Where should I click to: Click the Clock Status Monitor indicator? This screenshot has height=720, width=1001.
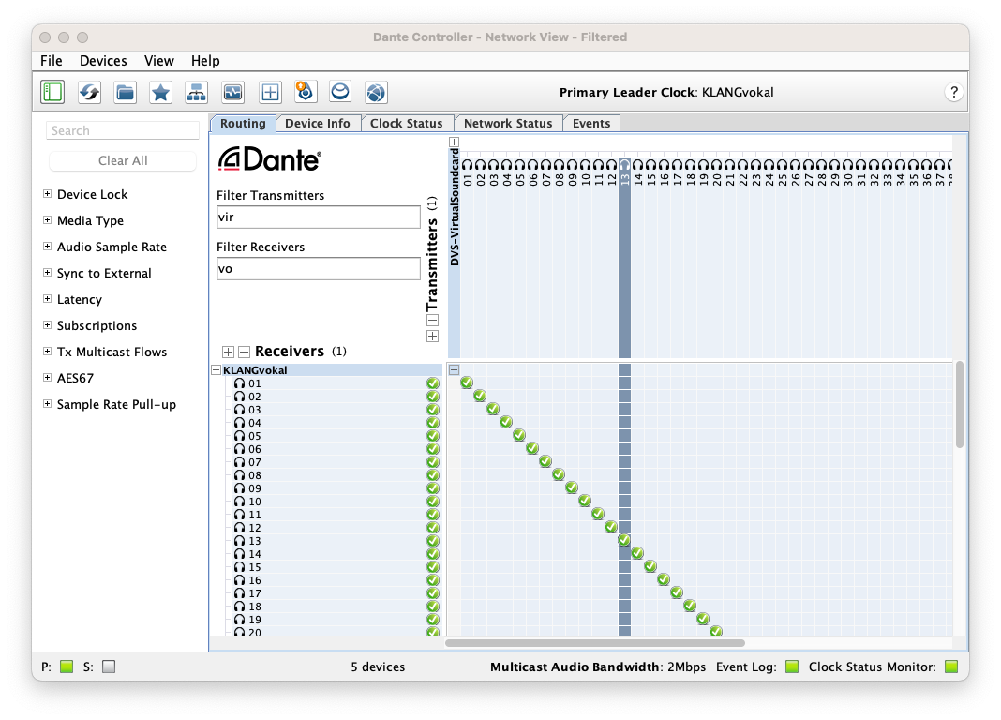pos(951,667)
